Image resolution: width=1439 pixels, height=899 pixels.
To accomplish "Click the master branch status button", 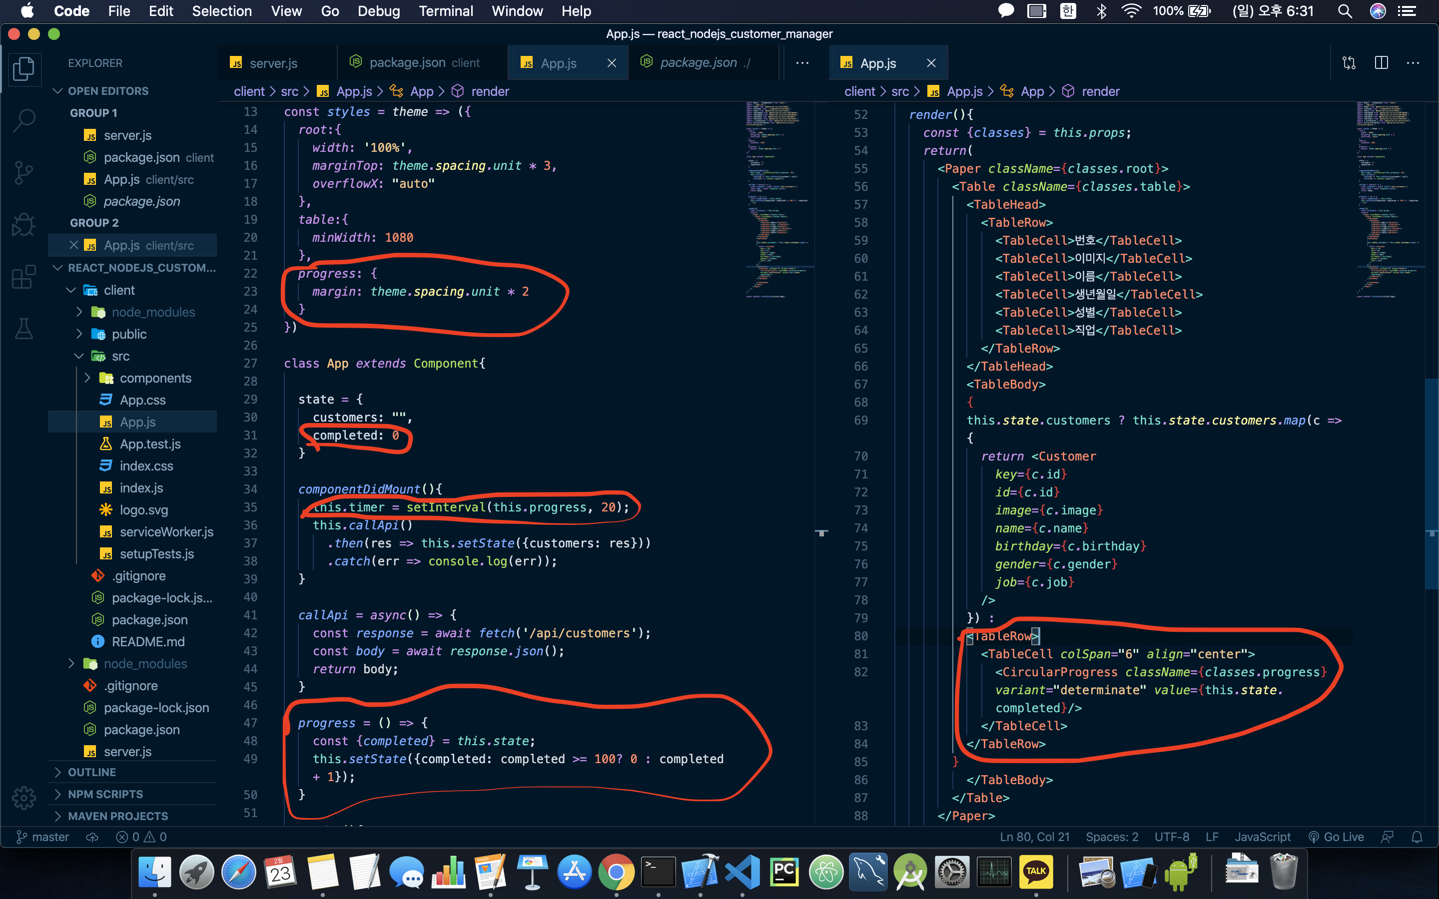I will [x=43, y=837].
